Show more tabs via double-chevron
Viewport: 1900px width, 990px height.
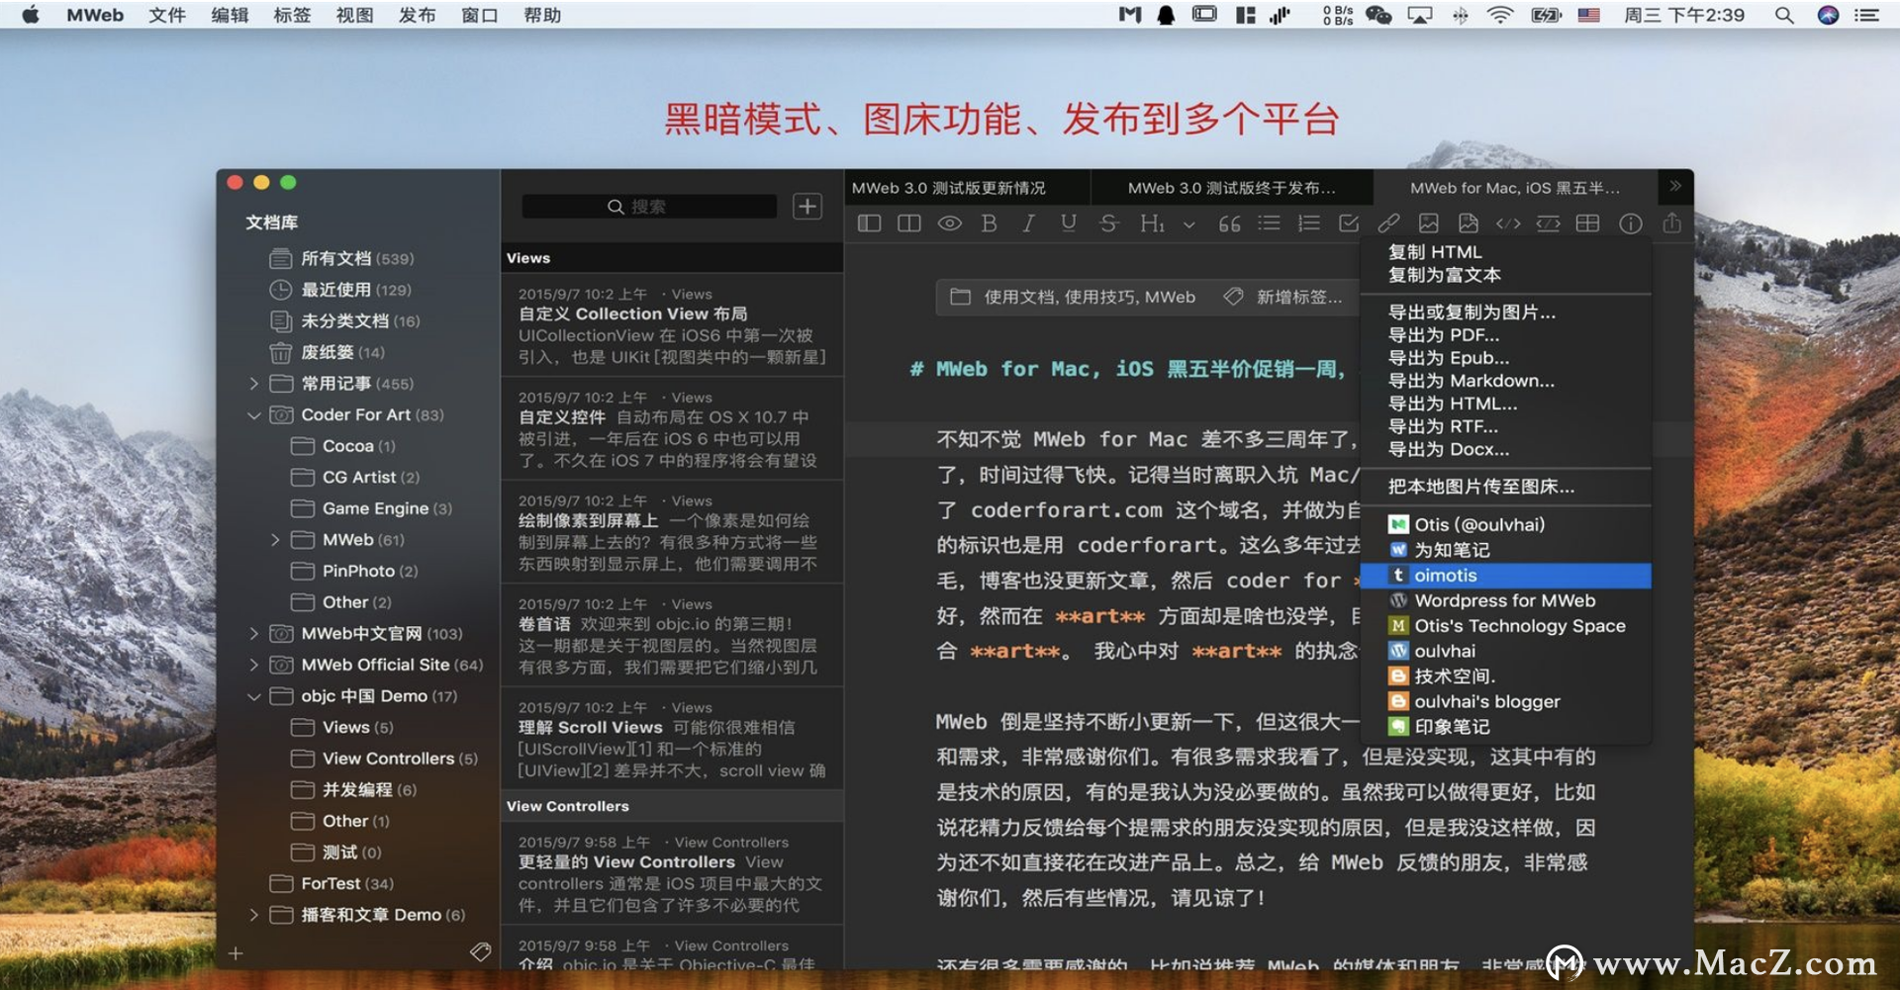point(1675,186)
